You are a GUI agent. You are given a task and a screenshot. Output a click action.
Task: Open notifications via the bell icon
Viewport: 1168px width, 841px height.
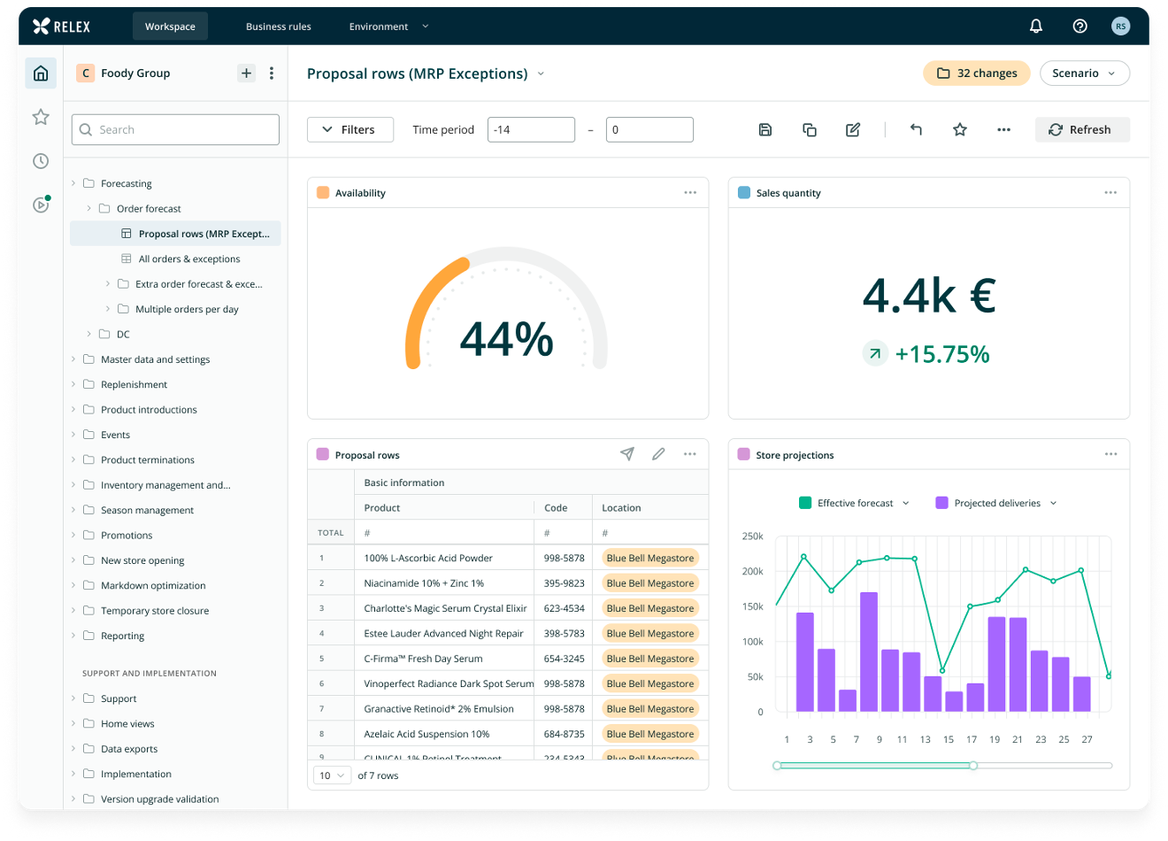point(1035,26)
